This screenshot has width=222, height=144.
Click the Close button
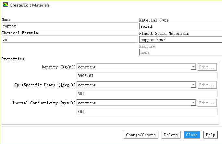click(x=192, y=135)
